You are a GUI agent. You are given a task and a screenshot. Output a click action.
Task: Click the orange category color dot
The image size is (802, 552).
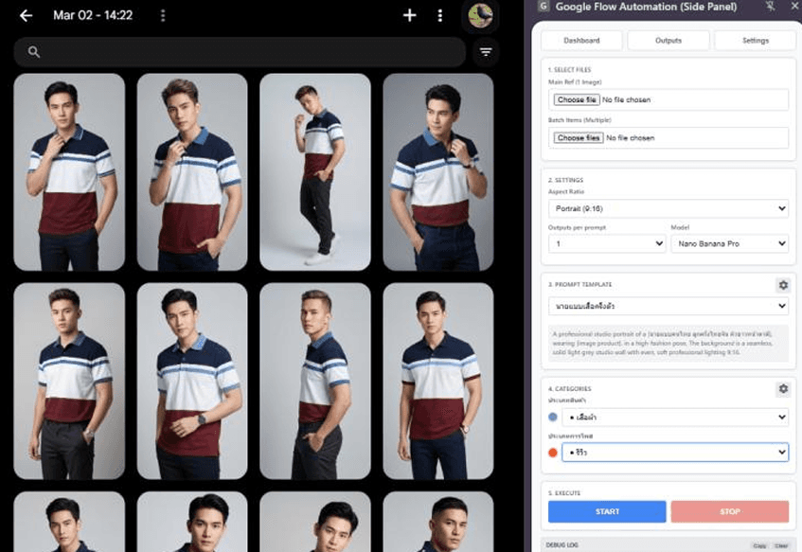(x=552, y=453)
